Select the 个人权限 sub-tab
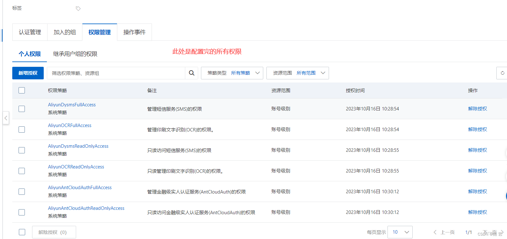Viewport: 507px width, 239px height. coord(30,54)
